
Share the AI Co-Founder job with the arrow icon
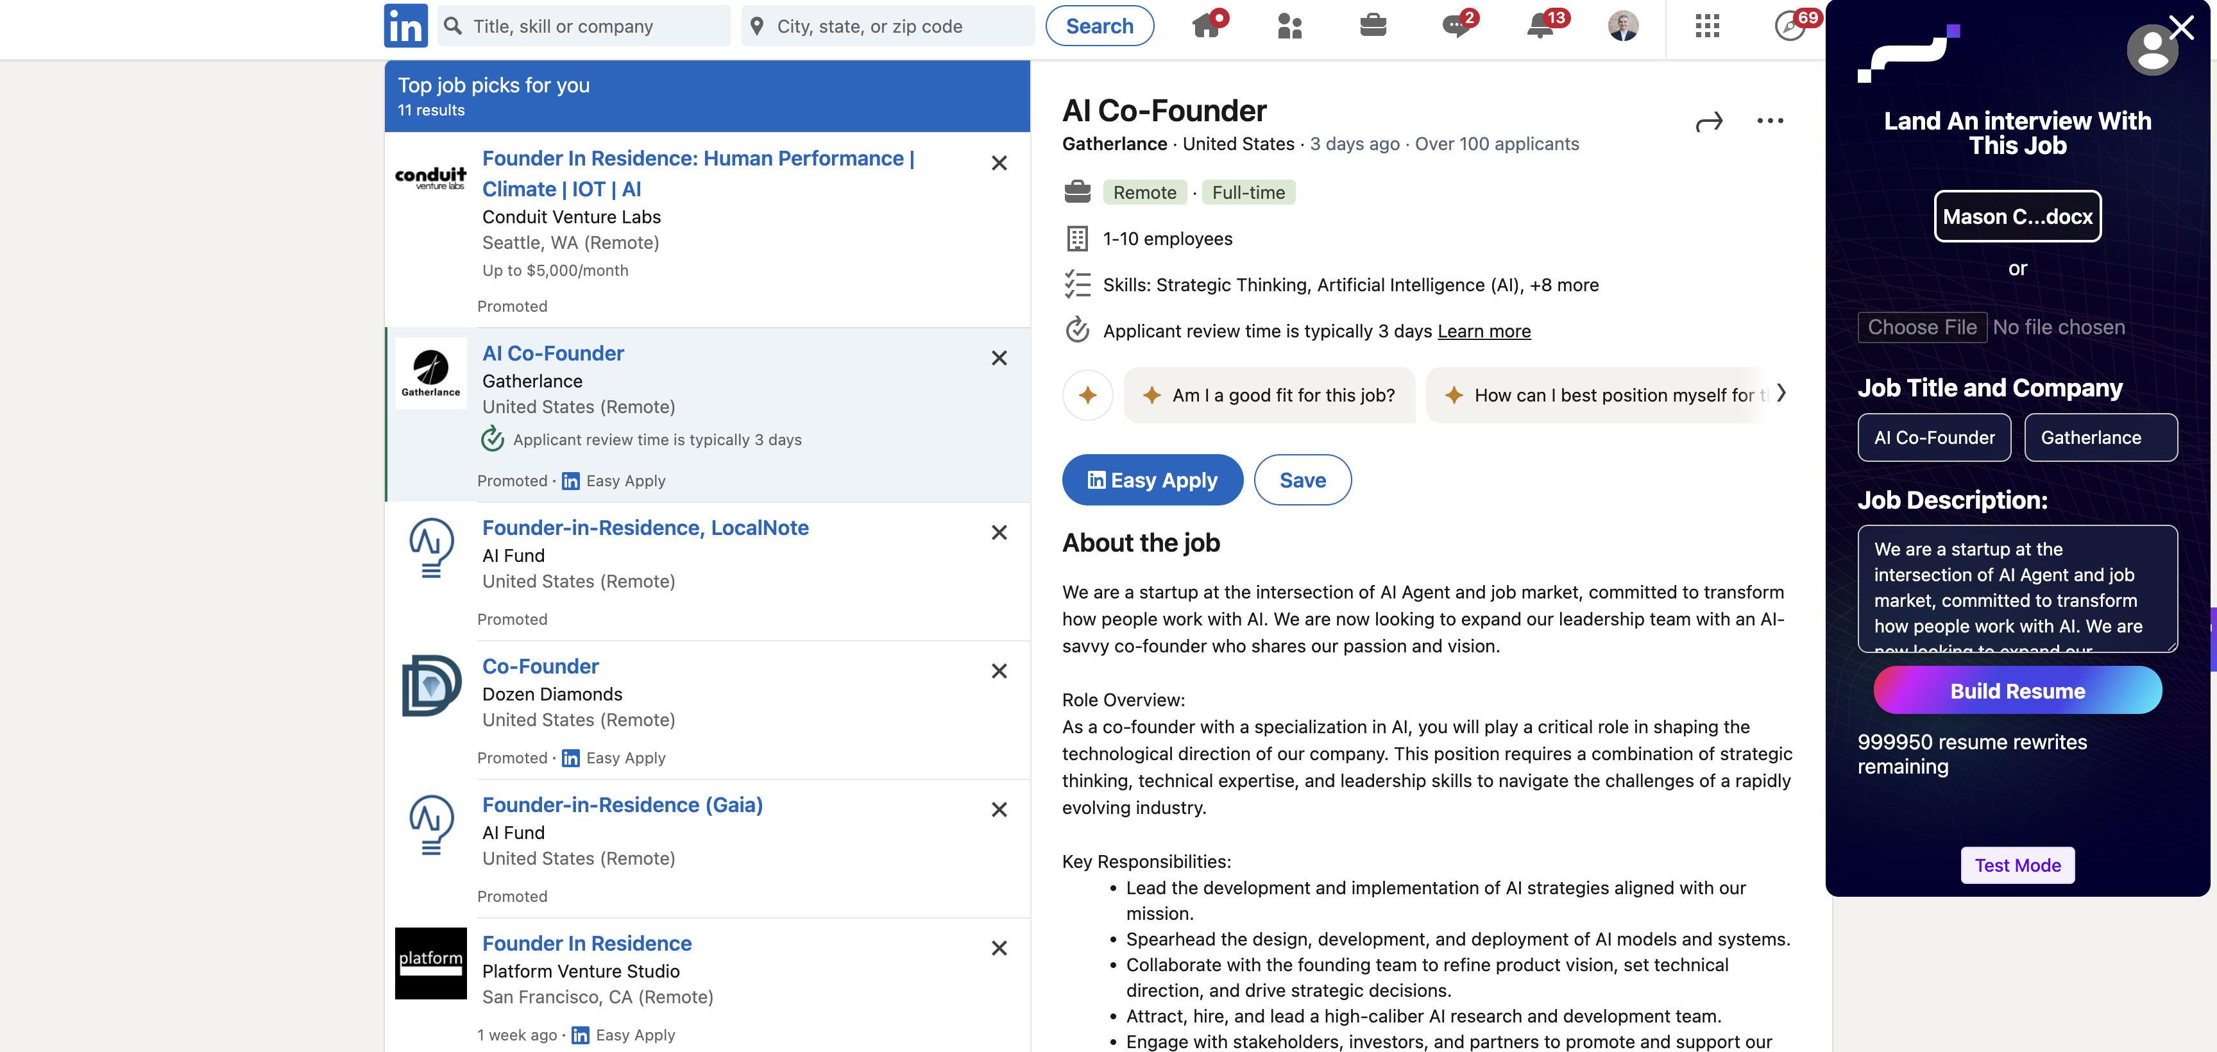(x=1709, y=121)
